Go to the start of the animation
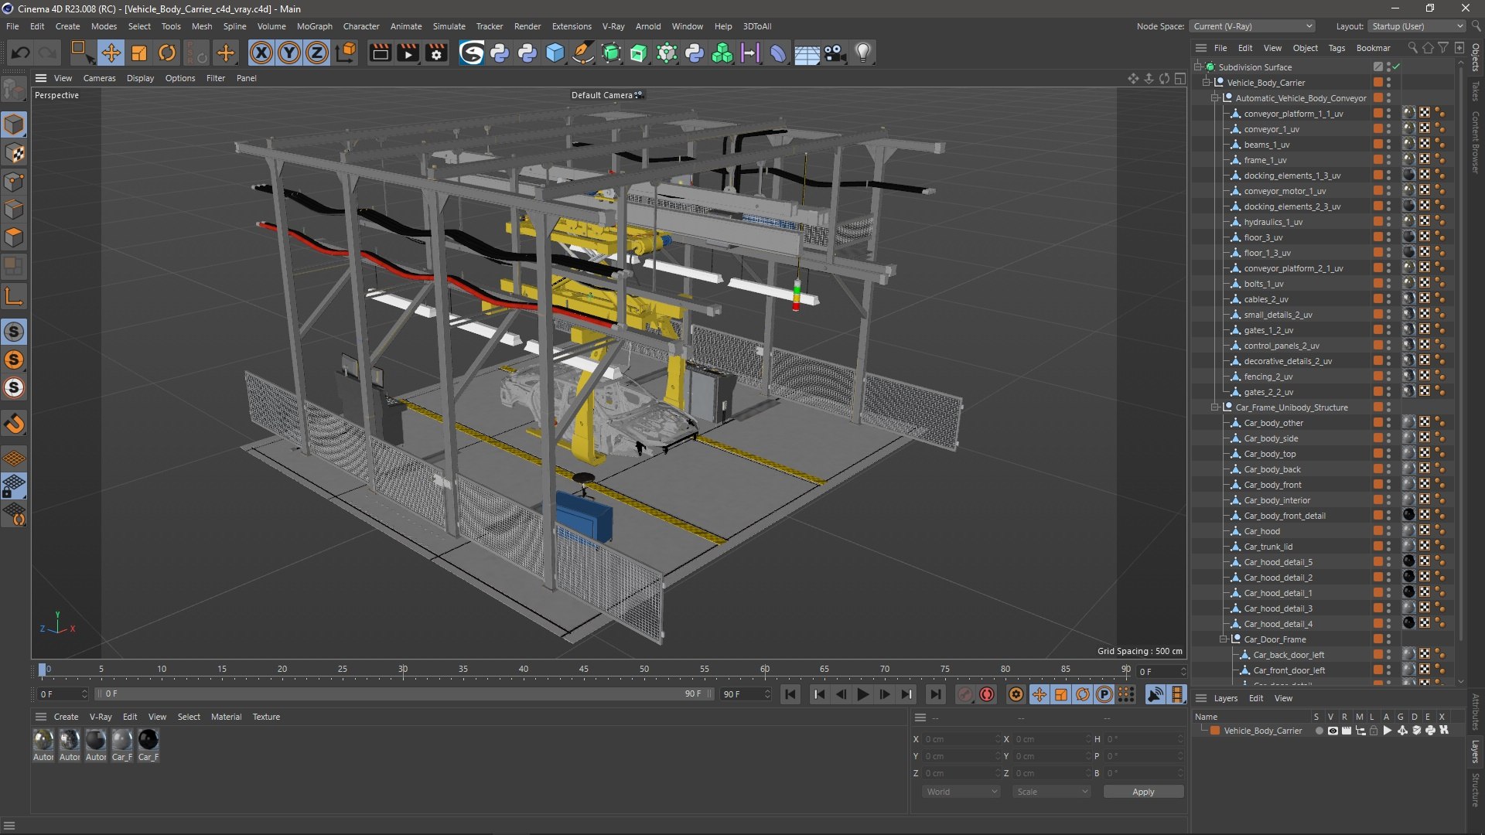Screen dimensions: 1485x835 [790, 694]
